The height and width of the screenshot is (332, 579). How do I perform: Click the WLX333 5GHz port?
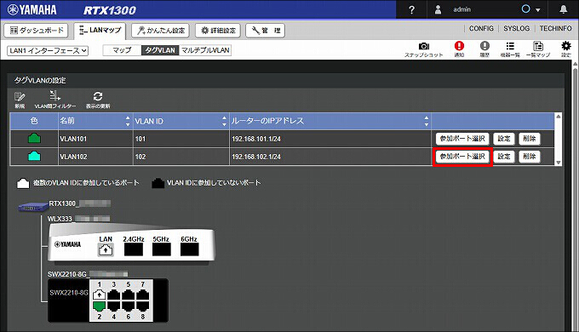tap(162, 249)
